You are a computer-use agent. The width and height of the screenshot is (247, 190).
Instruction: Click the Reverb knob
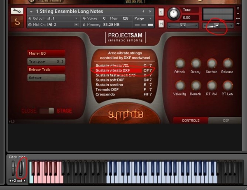point(196,86)
